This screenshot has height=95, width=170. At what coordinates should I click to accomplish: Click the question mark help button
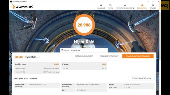point(106,50)
